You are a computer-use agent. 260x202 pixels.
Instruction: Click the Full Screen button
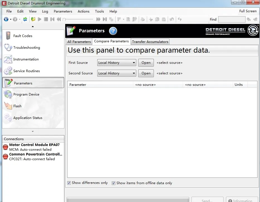pos(248,11)
